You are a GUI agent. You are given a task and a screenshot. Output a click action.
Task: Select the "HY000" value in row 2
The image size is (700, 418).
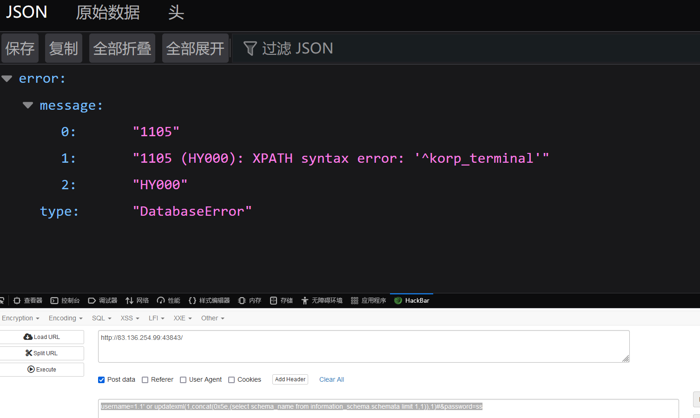[x=160, y=185]
